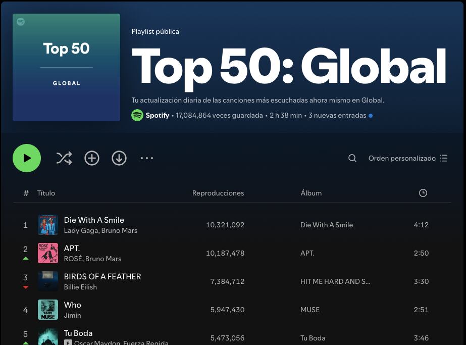Click the APT. track album thumbnail

coord(48,253)
